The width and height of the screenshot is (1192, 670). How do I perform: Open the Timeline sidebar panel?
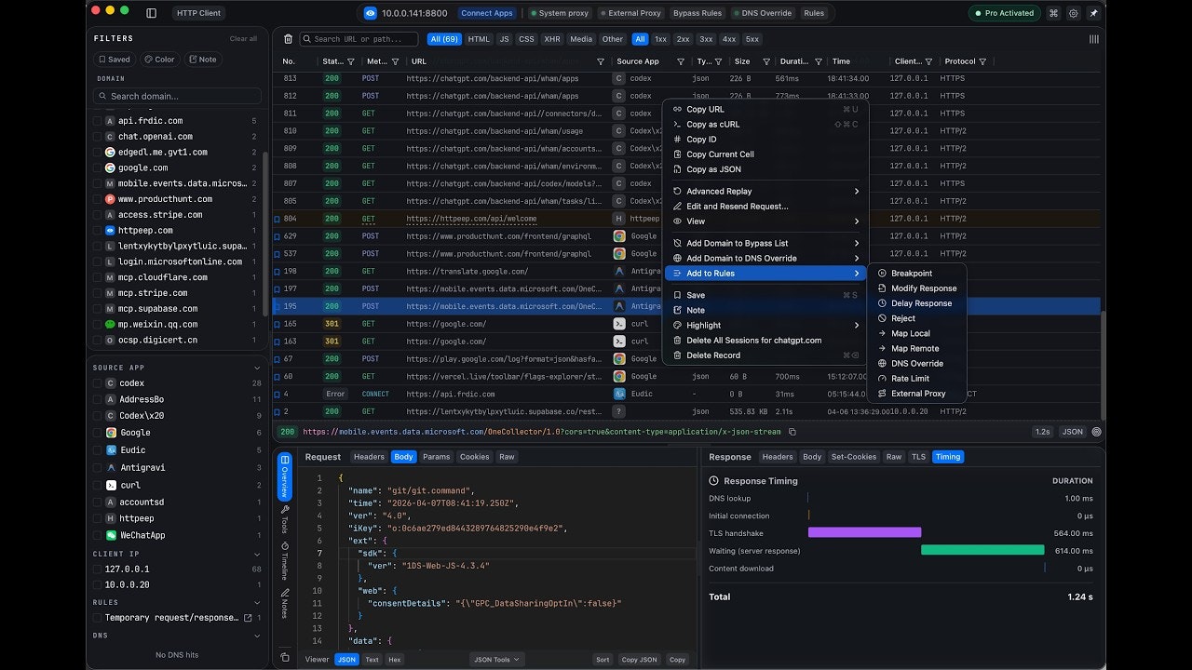(x=285, y=560)
